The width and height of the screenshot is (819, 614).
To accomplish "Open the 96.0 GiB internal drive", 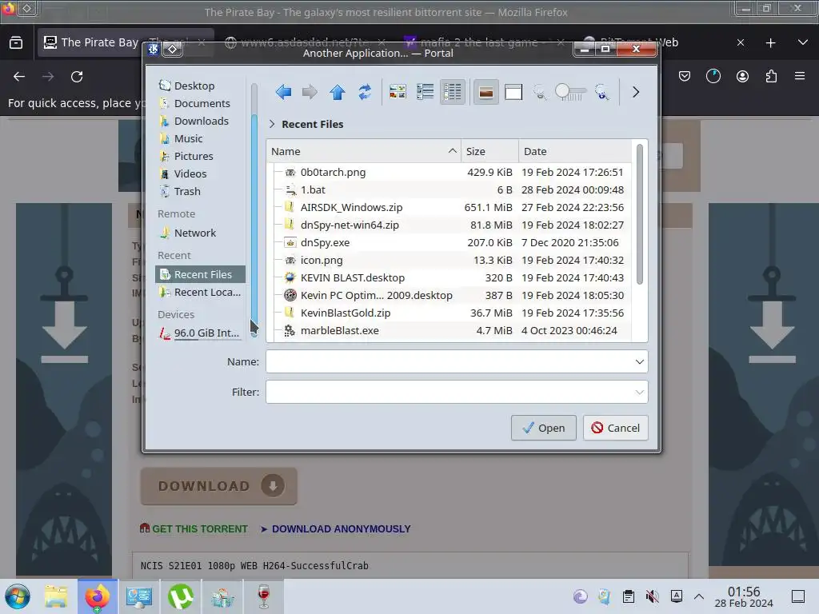I will [201, 333].
